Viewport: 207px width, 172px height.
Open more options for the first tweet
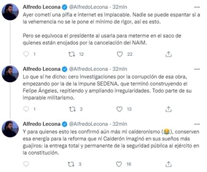tap(197, 7)
